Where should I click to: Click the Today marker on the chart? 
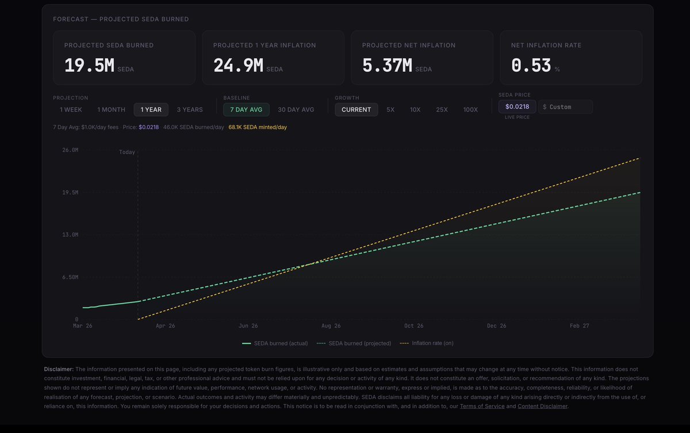[127, 152]
